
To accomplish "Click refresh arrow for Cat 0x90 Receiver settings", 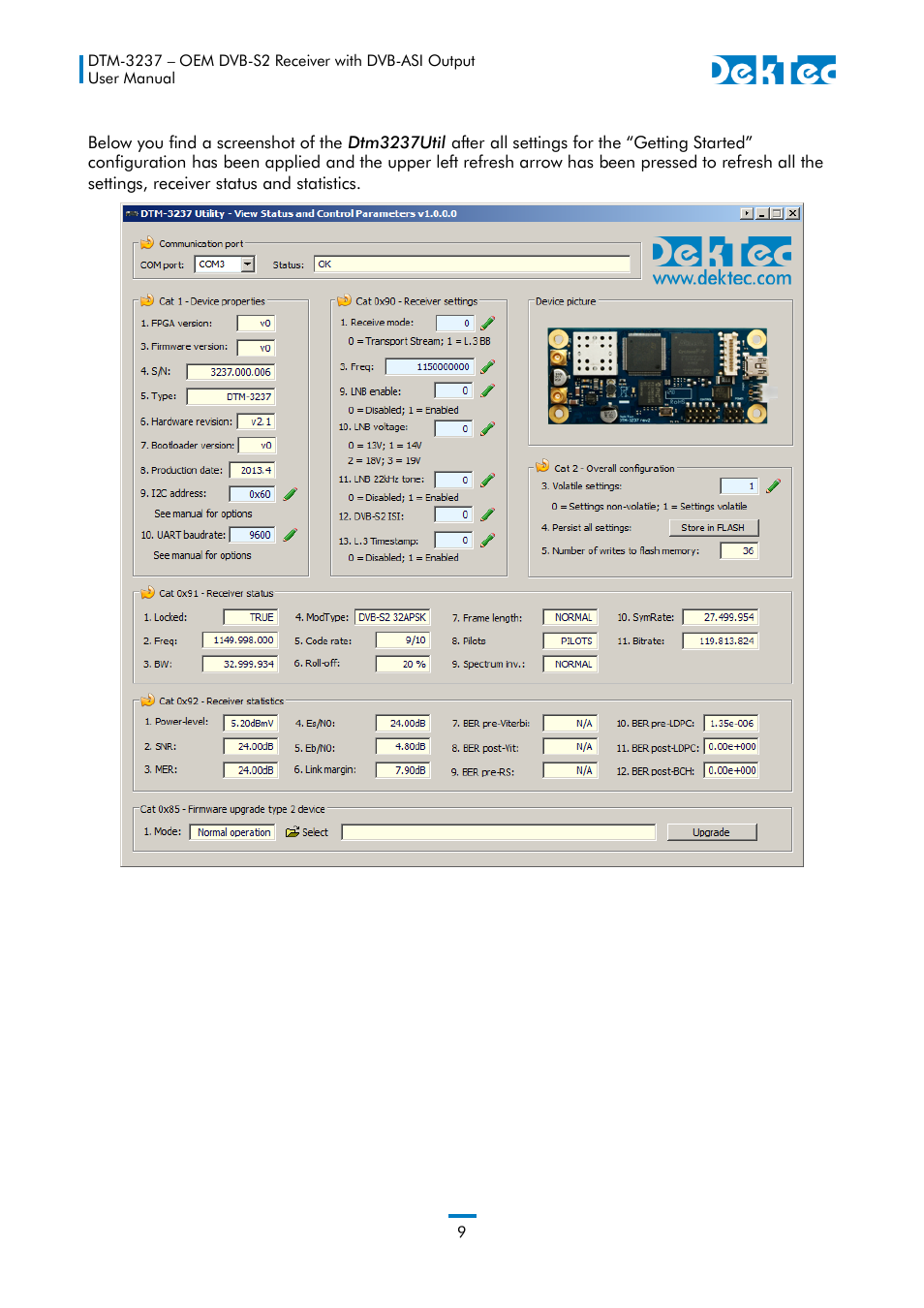I will [344, 300].
